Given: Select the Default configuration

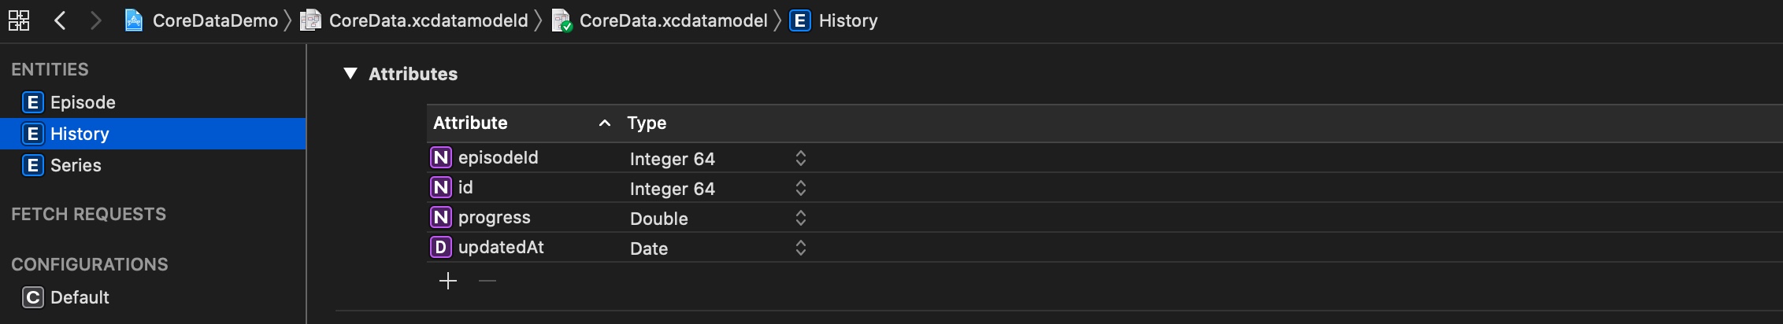Looking at the screenshot, I should pyautogui.click(x=80, y=297).
